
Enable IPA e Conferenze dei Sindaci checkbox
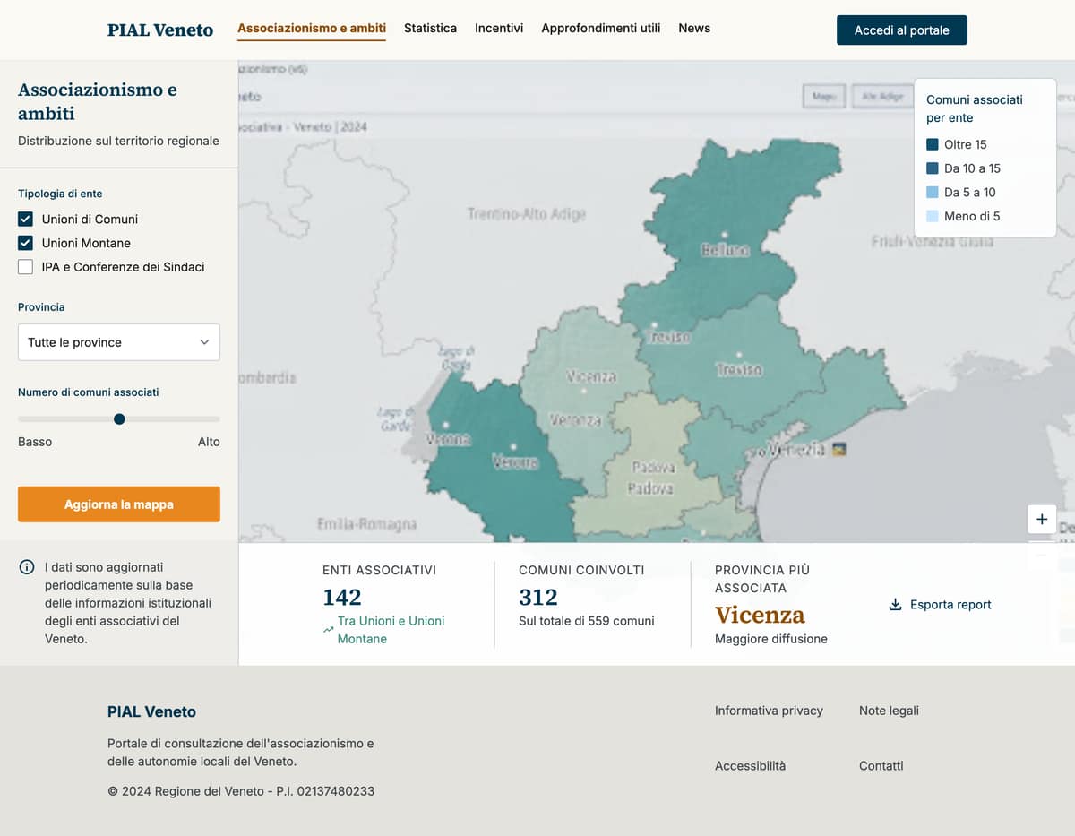pyautogui.click(x=25, y=267)
